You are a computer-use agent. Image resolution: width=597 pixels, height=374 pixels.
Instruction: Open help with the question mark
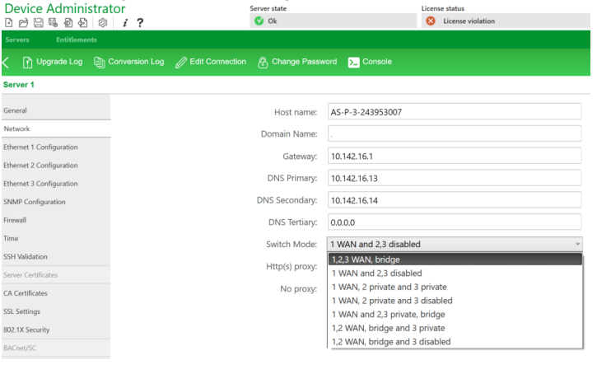pyautogui.click(x=140, y=23)
